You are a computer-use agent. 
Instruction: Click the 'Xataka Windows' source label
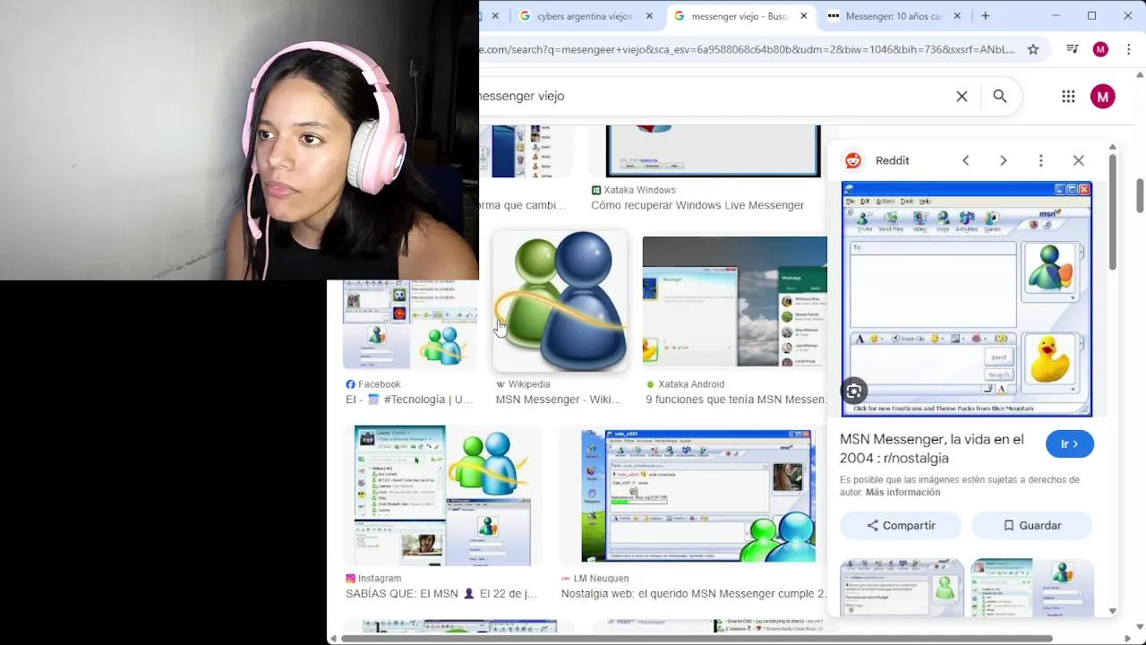(x=639, y=190)
